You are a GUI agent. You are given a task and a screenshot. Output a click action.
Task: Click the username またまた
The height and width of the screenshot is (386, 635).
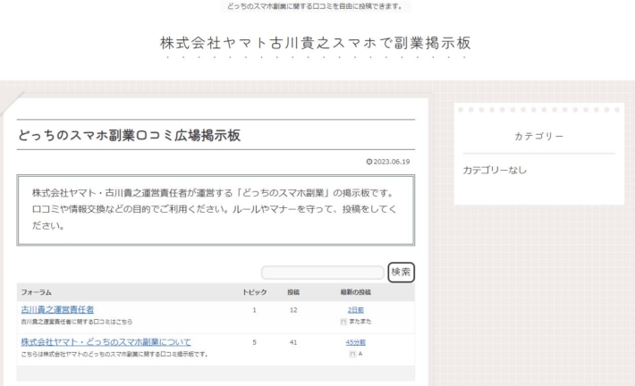360,322
